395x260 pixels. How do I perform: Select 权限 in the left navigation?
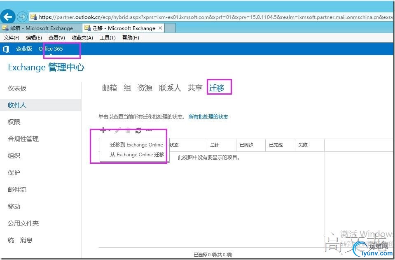click(14, 122)
